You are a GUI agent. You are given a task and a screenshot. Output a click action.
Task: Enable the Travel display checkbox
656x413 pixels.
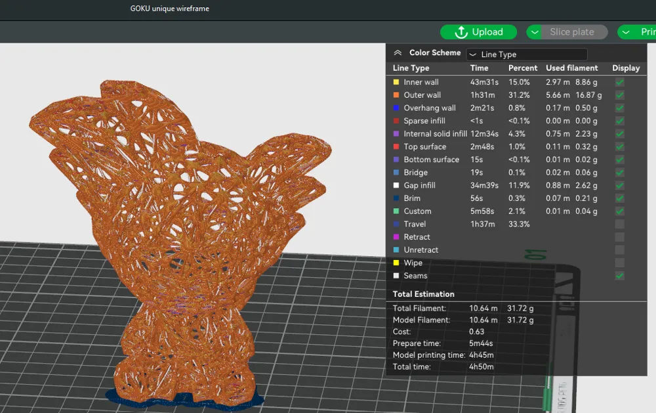click(620, 224)
